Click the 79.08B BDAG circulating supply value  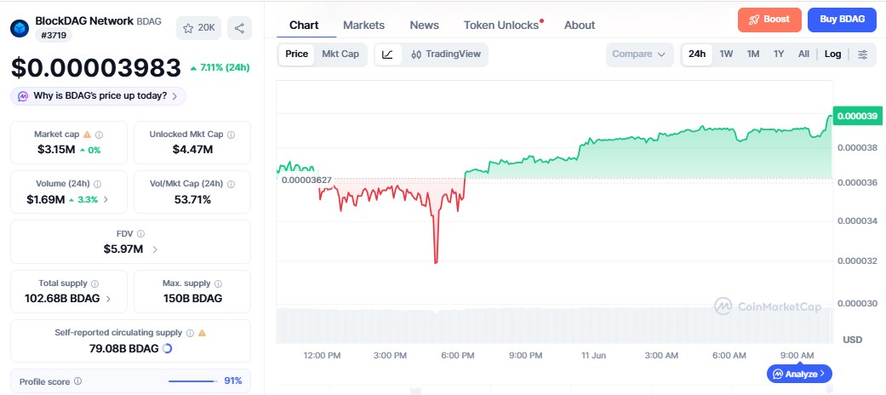point(123,348)
